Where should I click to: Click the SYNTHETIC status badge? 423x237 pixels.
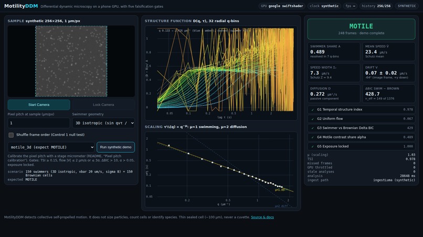407,6
